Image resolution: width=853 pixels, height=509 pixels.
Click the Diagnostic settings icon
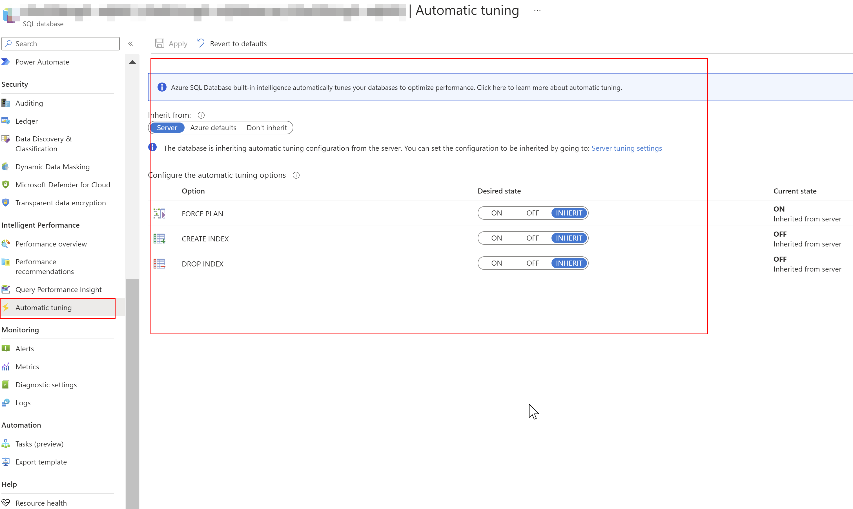(x=5, y=384)
